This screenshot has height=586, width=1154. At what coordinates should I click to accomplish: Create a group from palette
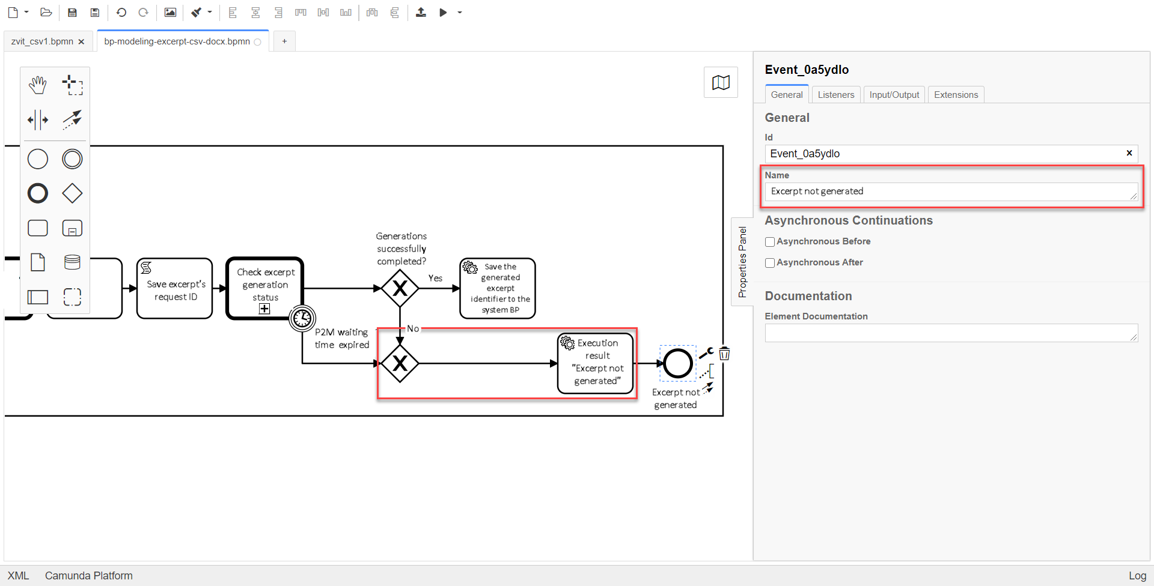[72, 297]
